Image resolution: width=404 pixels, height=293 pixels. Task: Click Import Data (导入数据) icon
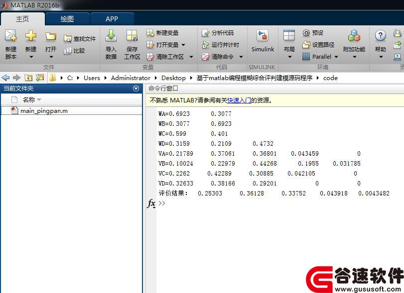(x=111, y=35)
